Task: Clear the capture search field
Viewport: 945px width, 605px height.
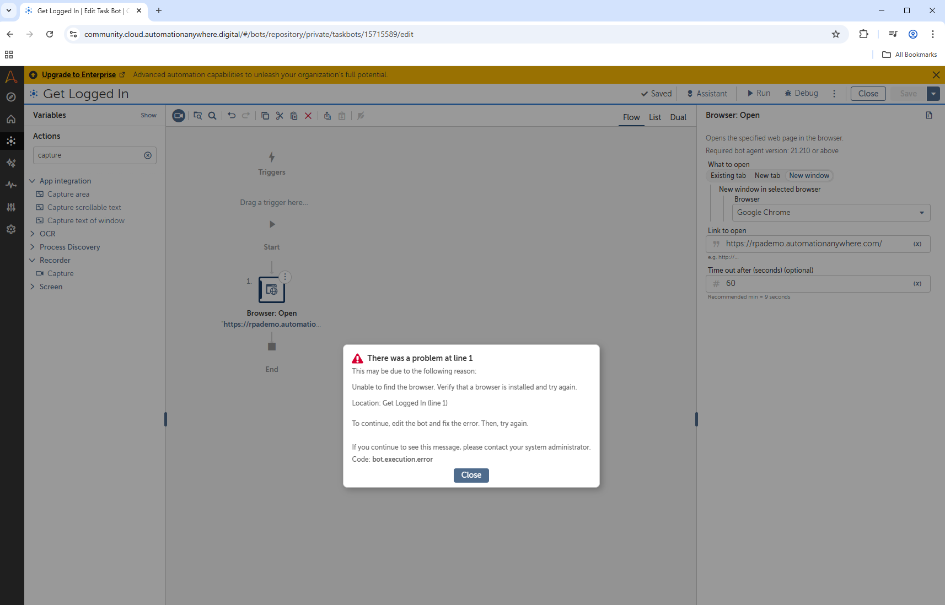Action: point(148,155)
